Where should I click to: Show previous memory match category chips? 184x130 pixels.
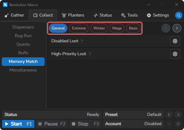[166, 28]
